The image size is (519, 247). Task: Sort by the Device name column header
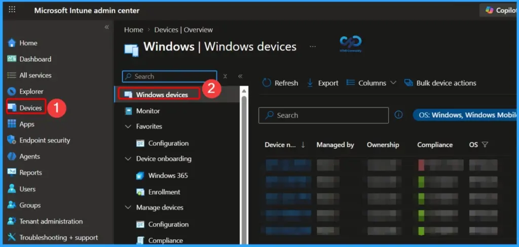click(x=280, y=145)
